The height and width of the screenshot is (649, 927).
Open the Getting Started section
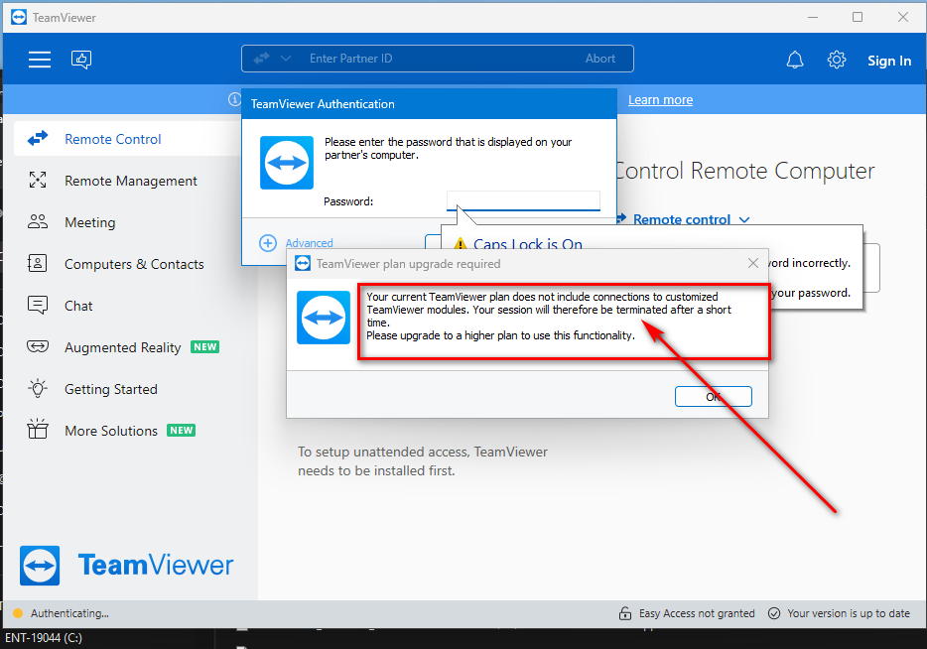(110, 389)
